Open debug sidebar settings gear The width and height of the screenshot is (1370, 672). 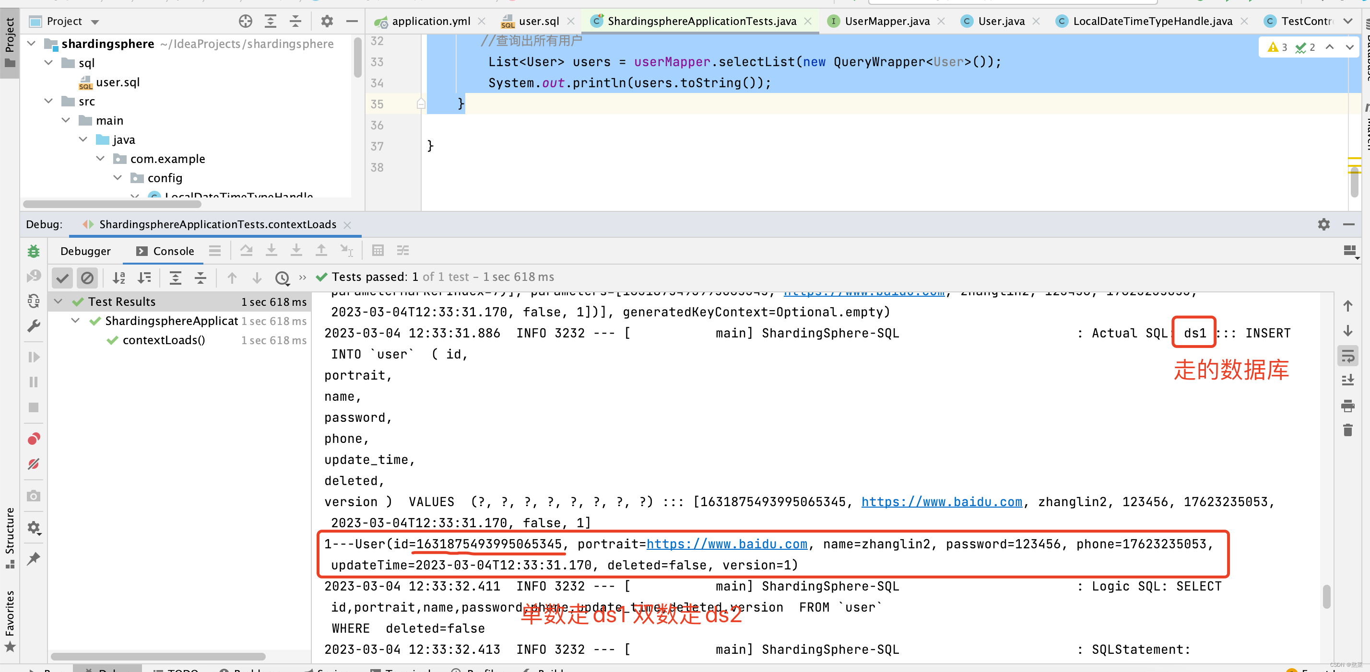(x=34, y=528)
